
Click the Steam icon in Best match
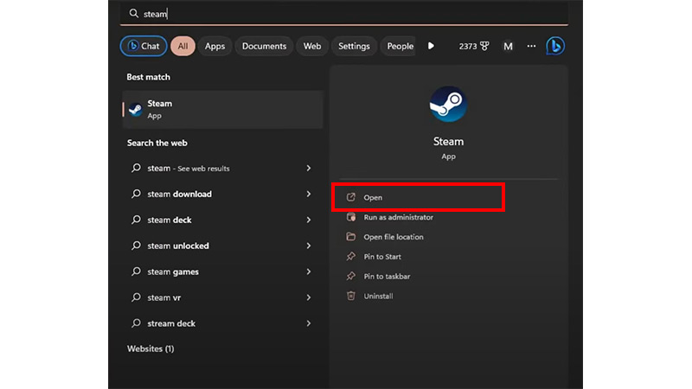tap(136, 110)
